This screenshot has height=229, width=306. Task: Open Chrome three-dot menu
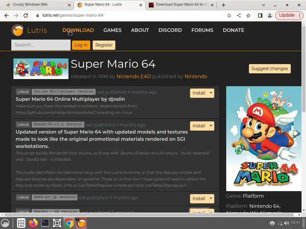pyautogui.click(x=299, y=16)
